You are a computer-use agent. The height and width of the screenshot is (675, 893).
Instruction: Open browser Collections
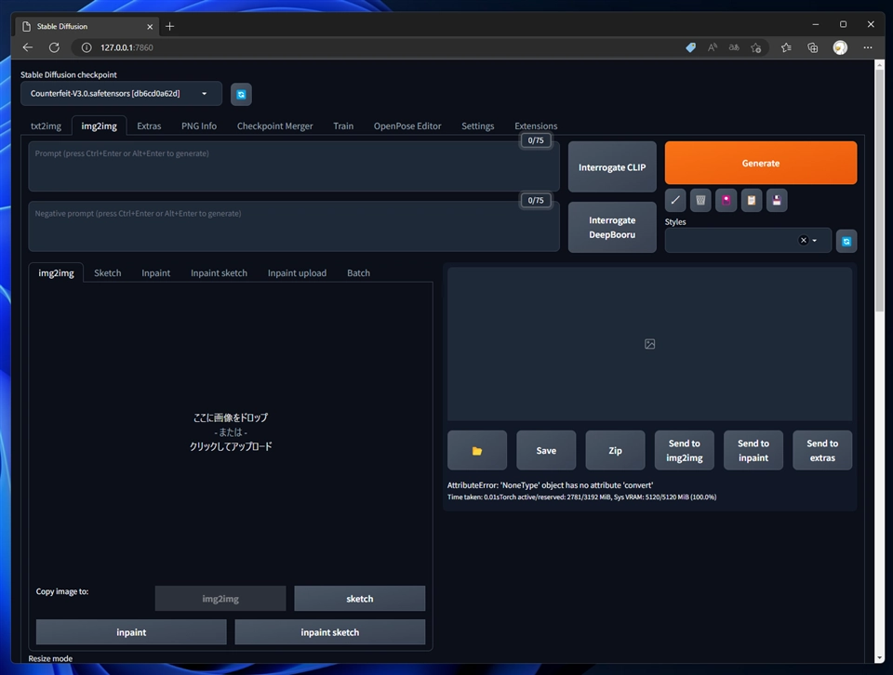pyautogui.click(x=813, y=47)
